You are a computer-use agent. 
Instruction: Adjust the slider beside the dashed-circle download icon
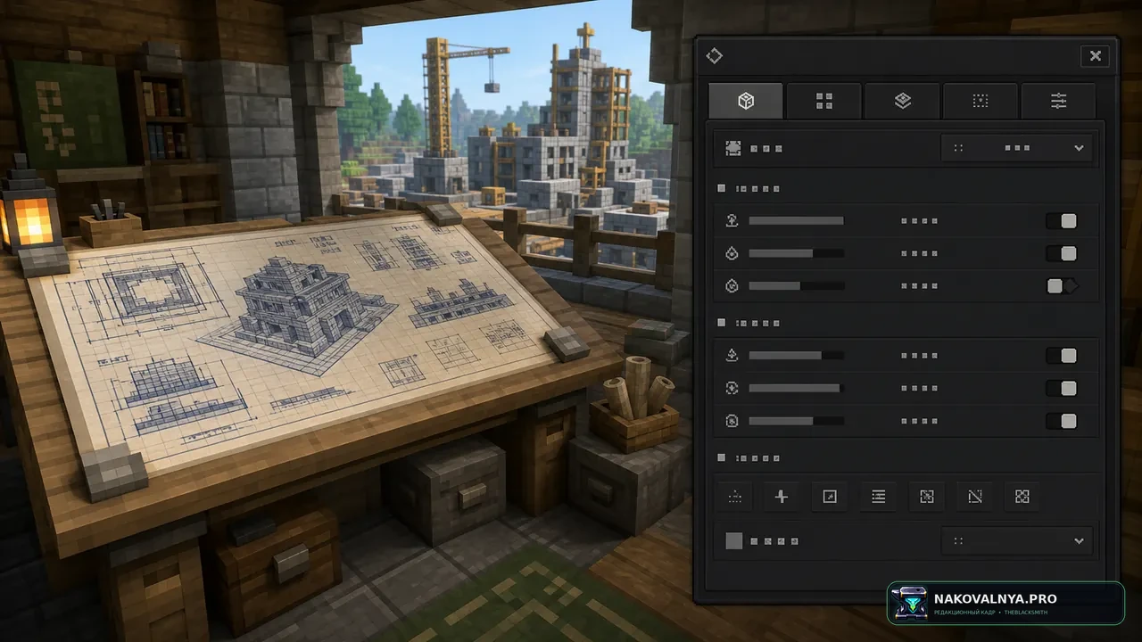[x=797, y=388]
